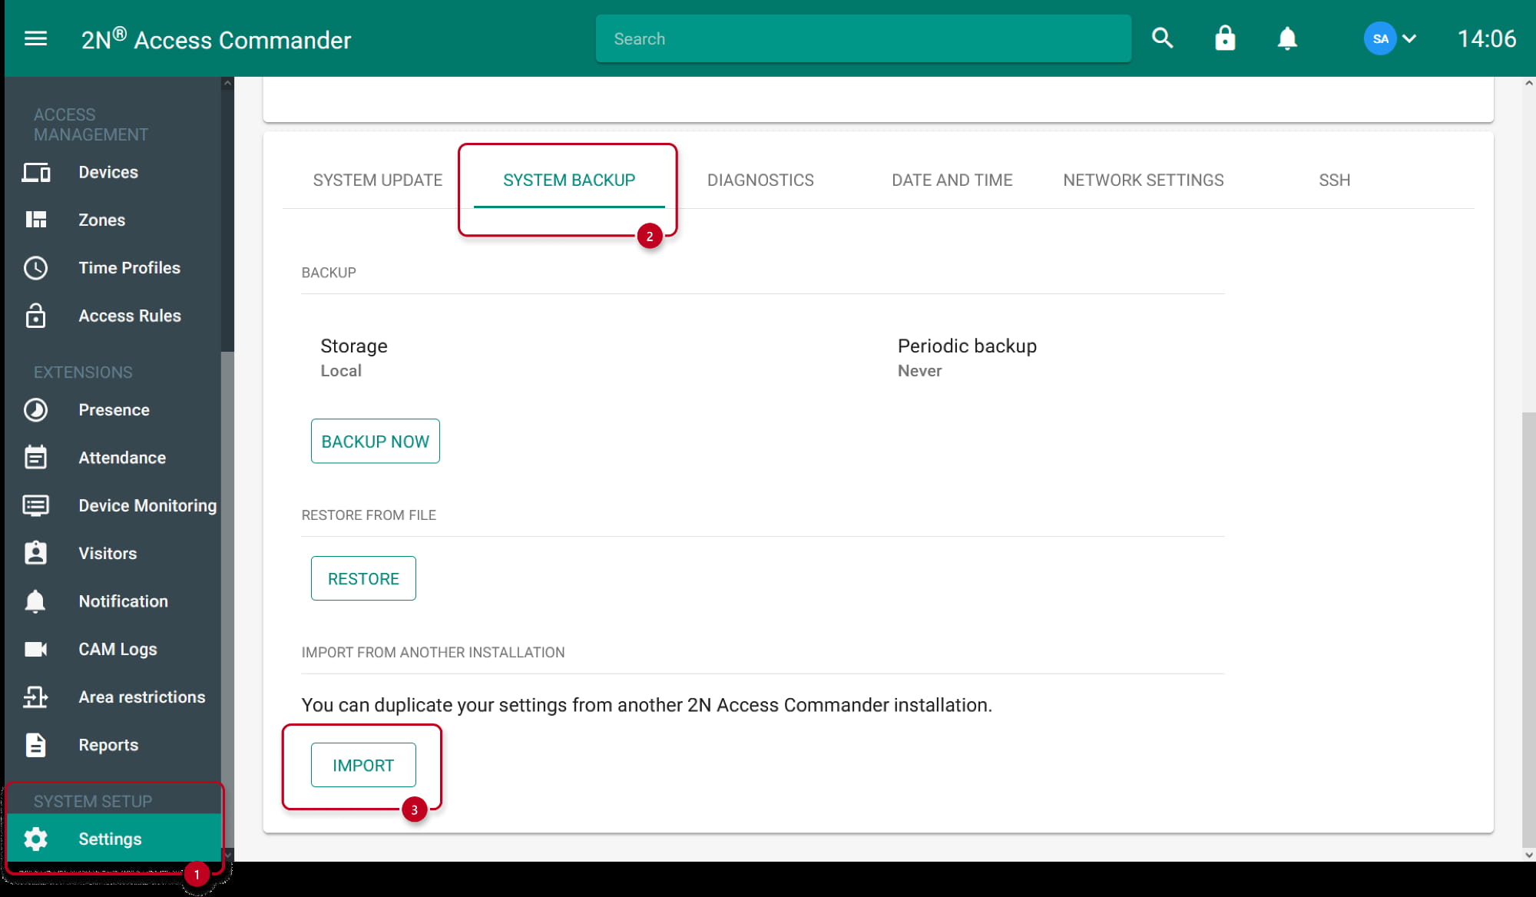This screenshot has height=897, width=1536.
Task: Click the Attendance calendar icon
Action: click(x=35, y=457)
